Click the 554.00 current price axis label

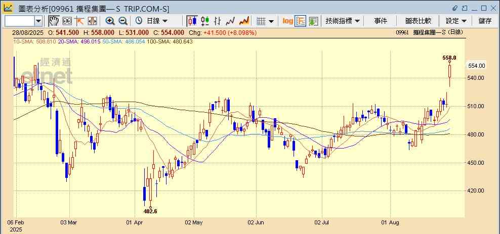477,66
